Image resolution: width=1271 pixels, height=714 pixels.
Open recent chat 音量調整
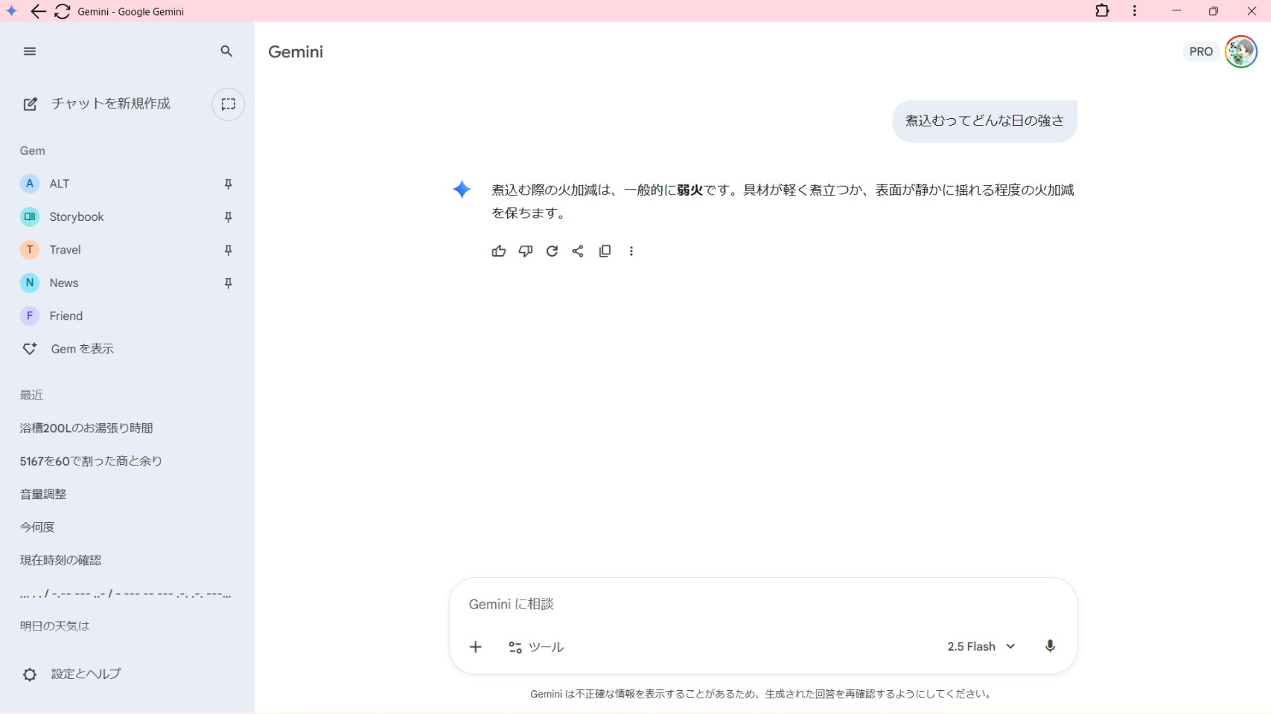click(43, 494)
